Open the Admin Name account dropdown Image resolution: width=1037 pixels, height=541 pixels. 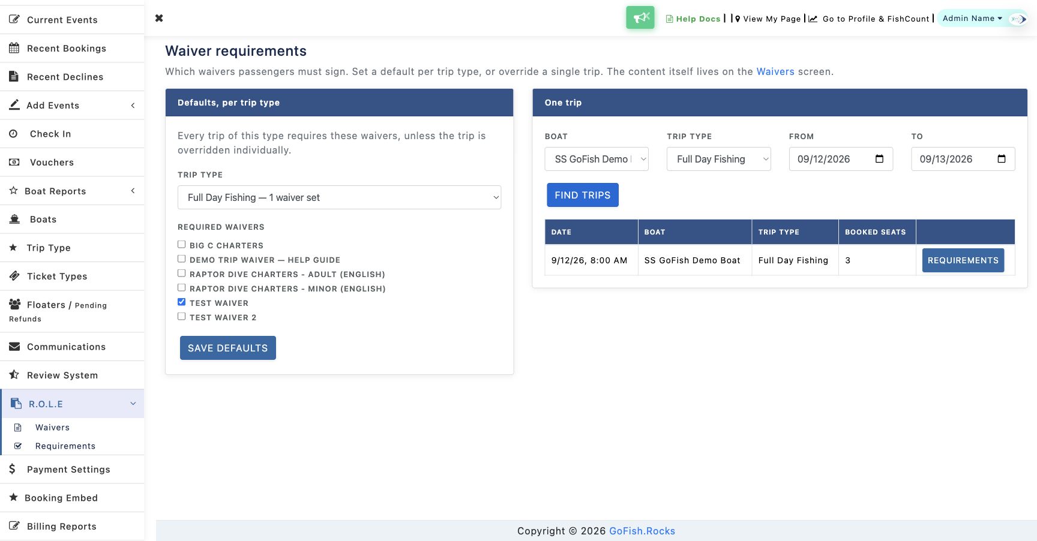tap(972, 19)
